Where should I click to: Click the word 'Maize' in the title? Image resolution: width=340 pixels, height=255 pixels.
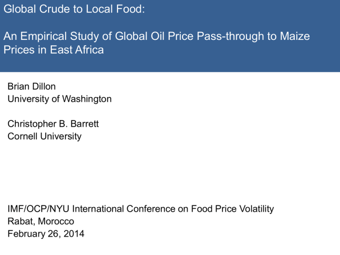point(295,36)
